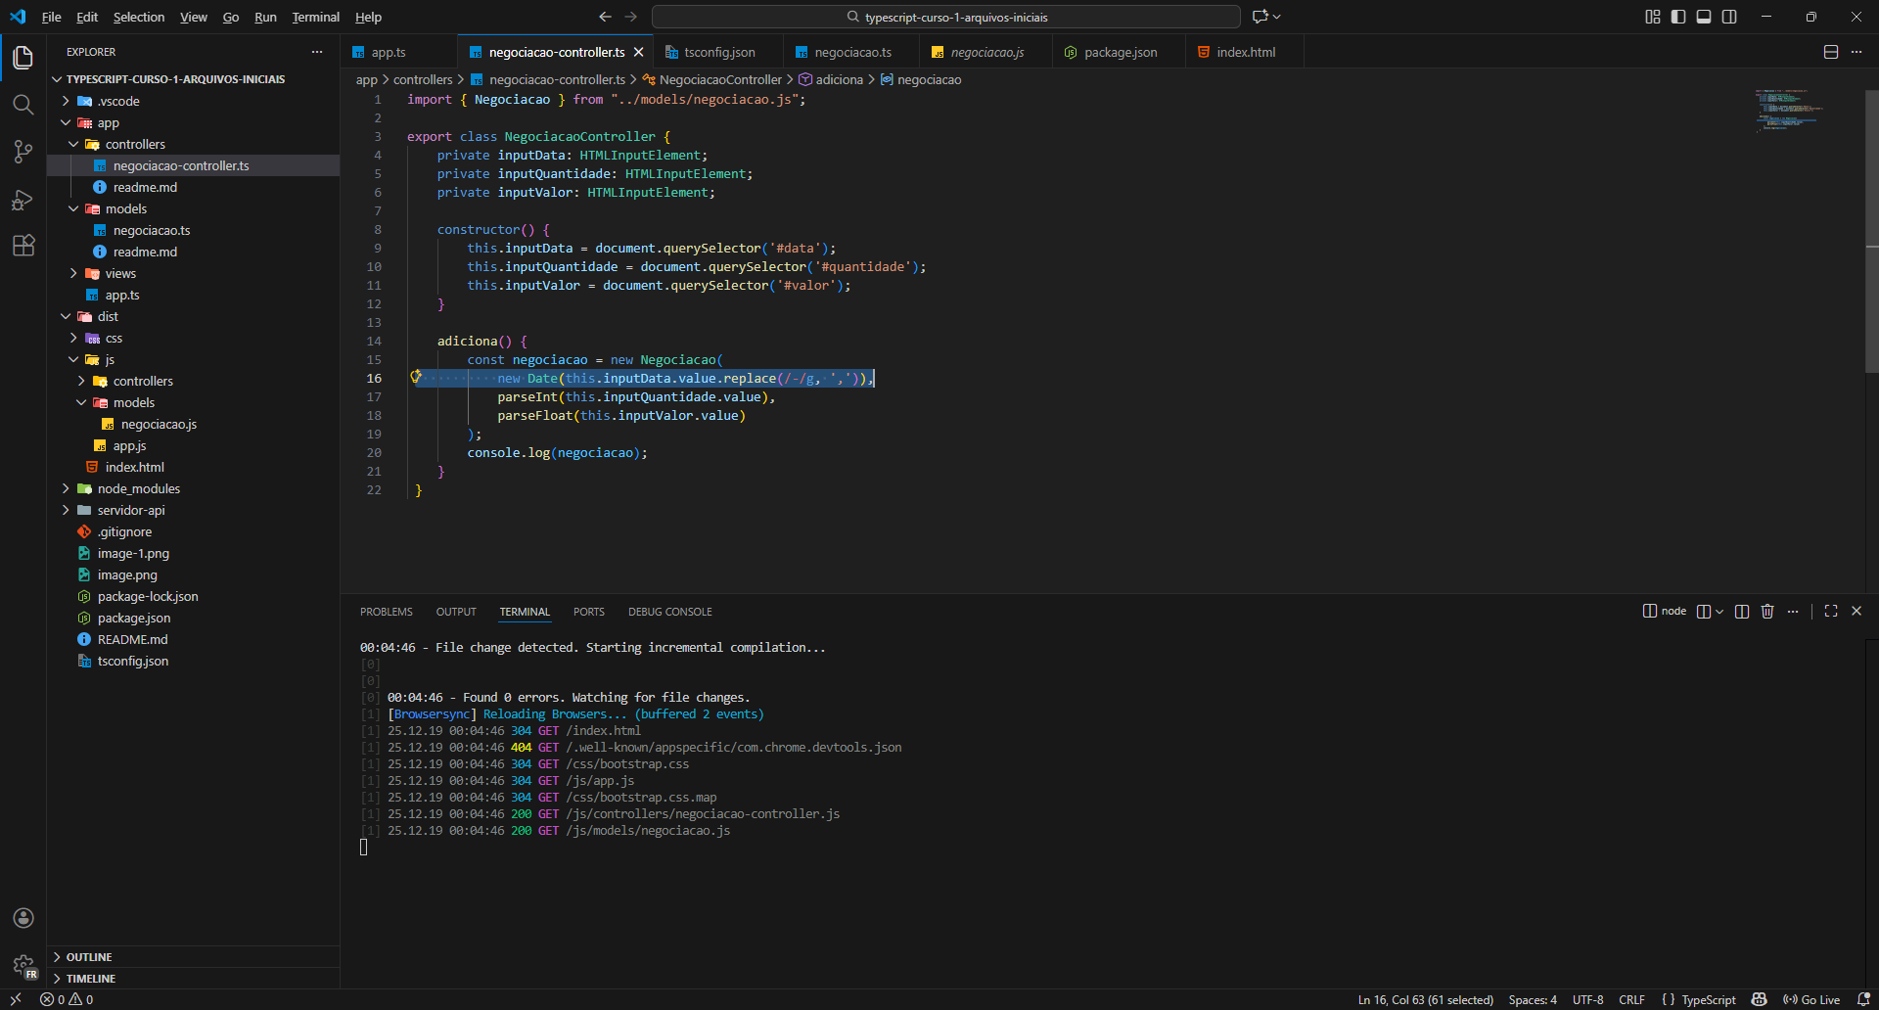1879x1010 pixels.
Task: Open the Extensions view
Action: (x=23, y=246)
